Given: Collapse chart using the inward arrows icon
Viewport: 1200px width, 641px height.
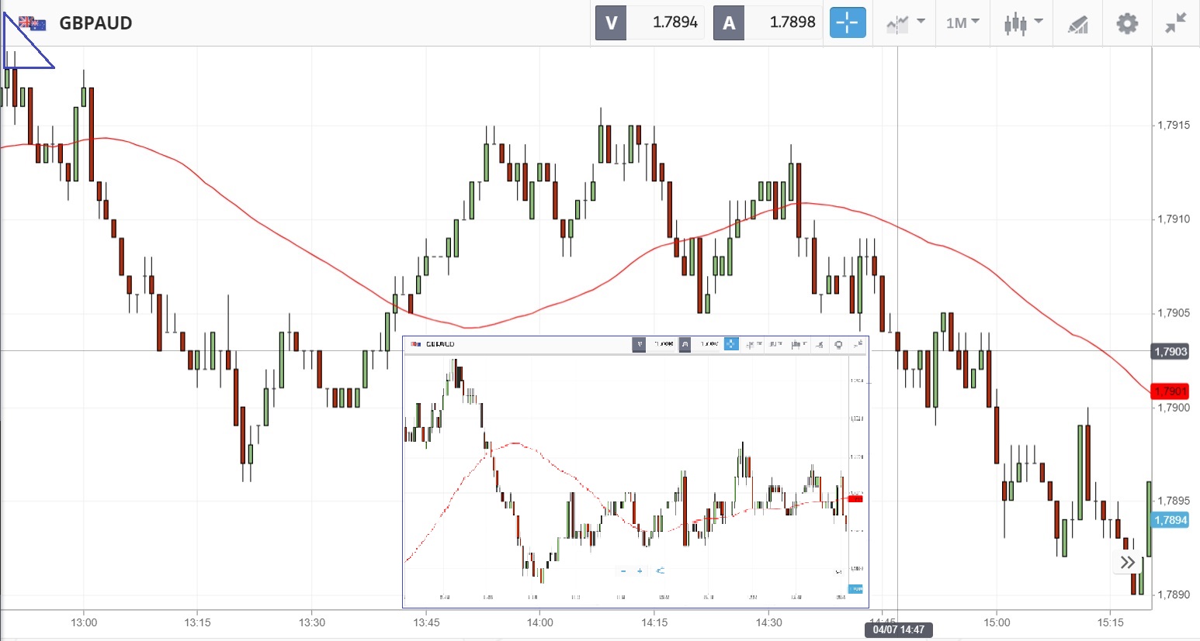Looking at the screenshot, I should 1176,23.
